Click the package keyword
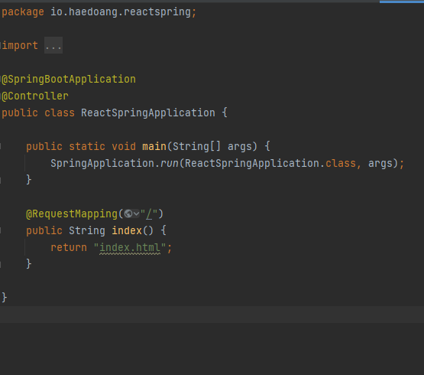424x375 pixels. 23,12
